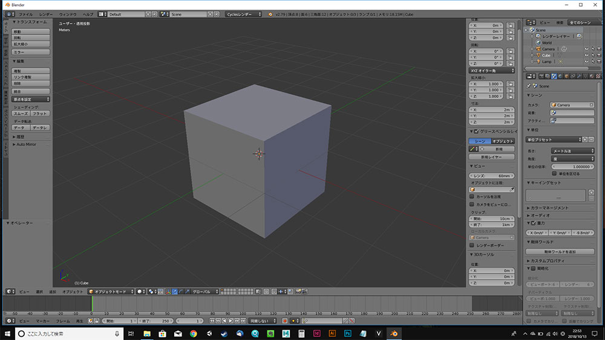Open the Constraints properties tab icon
Screen dimensions: 605x340
[x=573, y=76]
